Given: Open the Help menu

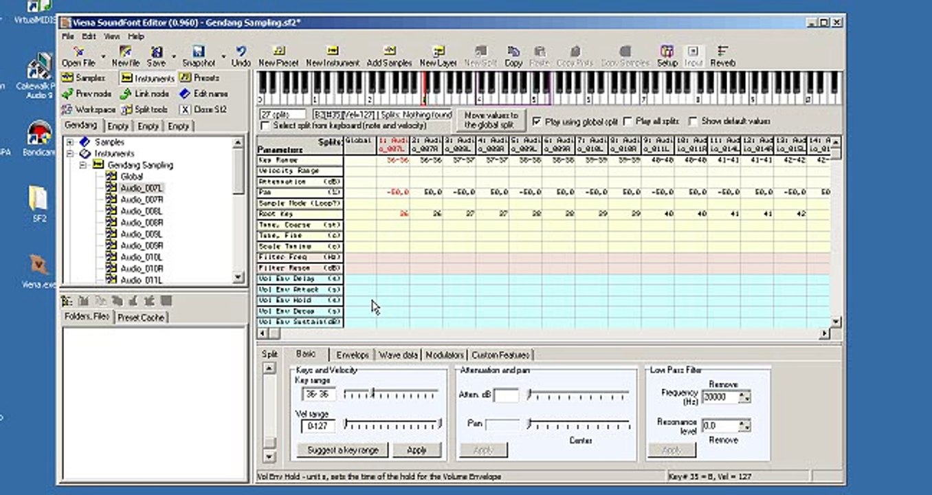Looking at the screenshot, I should [135, 36].
